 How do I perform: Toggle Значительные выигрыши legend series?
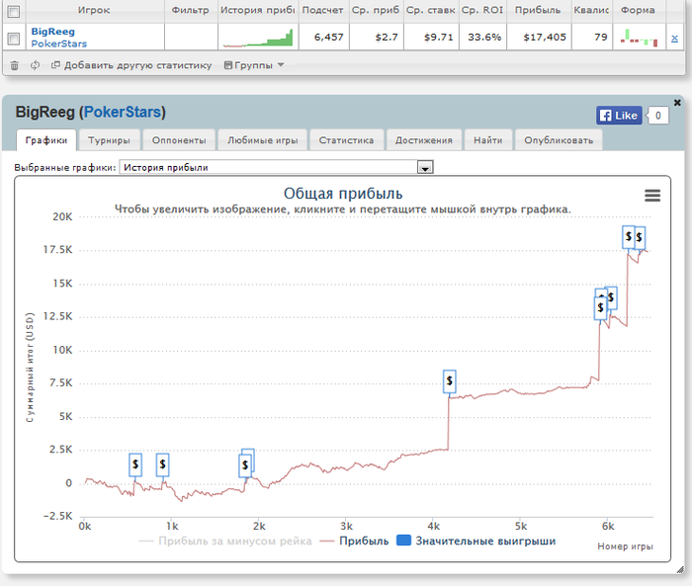click(x=476, y=541)
